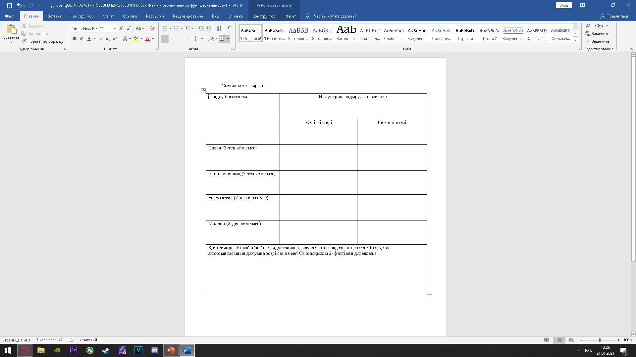Click the table move handle icon

[x=203, y=91]
